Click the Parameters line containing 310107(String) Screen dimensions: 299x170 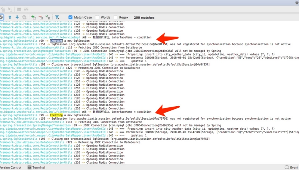pos(149,132)
